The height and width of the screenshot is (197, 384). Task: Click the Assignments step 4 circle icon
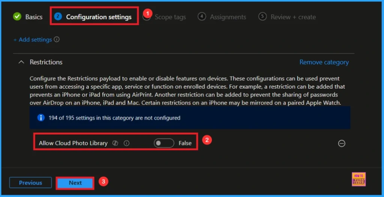point(202,17)
